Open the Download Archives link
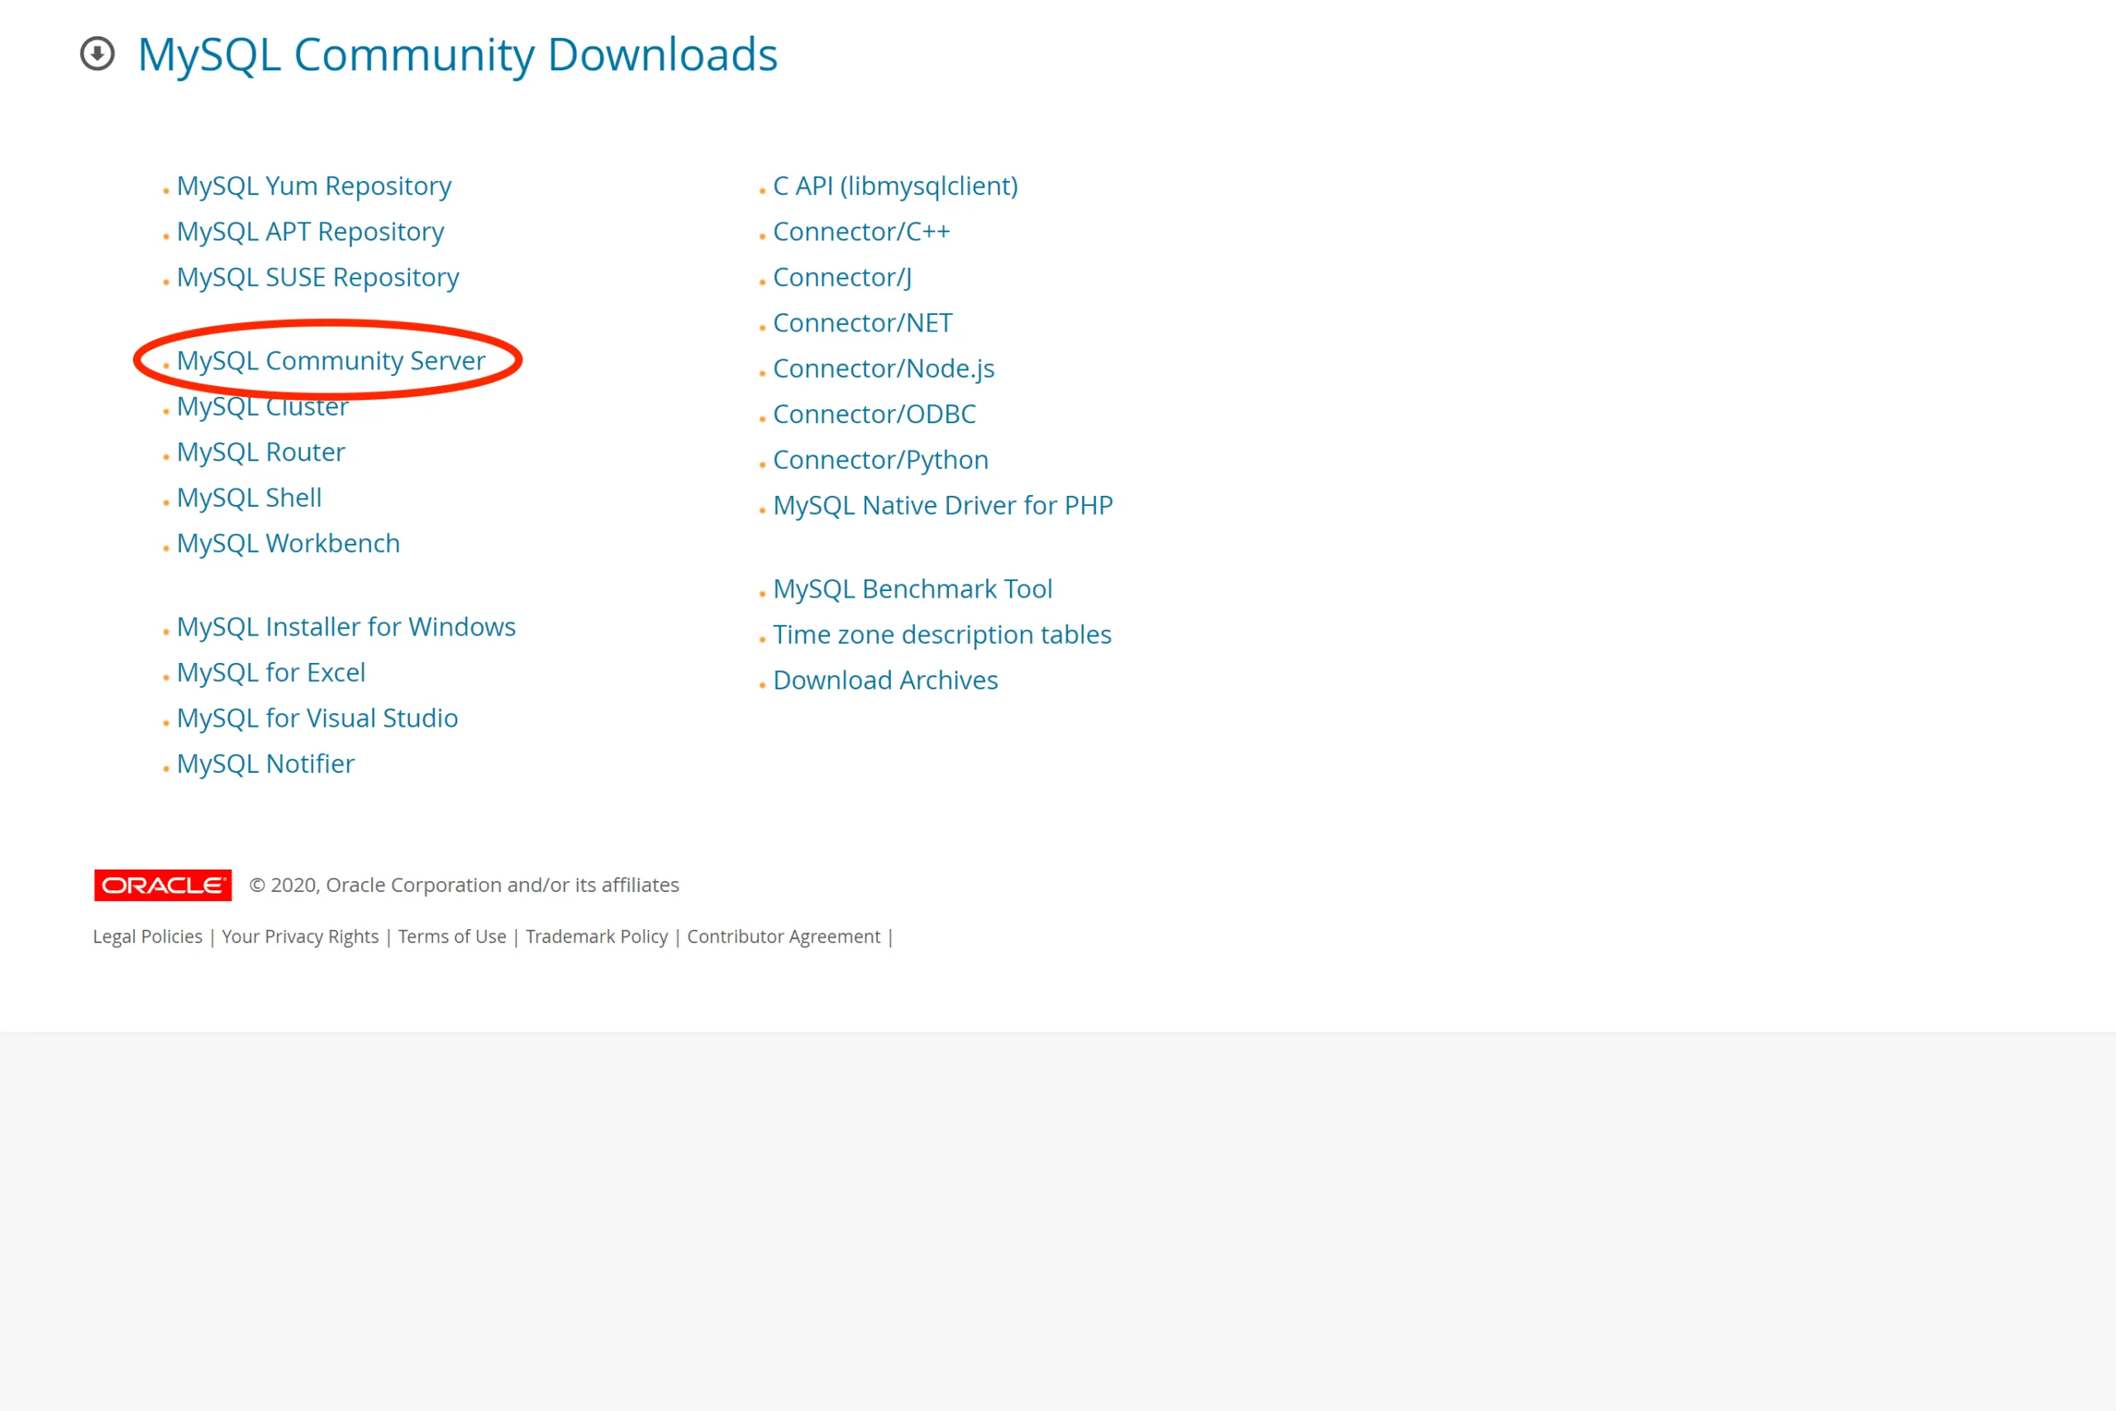This screenshot has width=2116, height=1411. point(885,680)
